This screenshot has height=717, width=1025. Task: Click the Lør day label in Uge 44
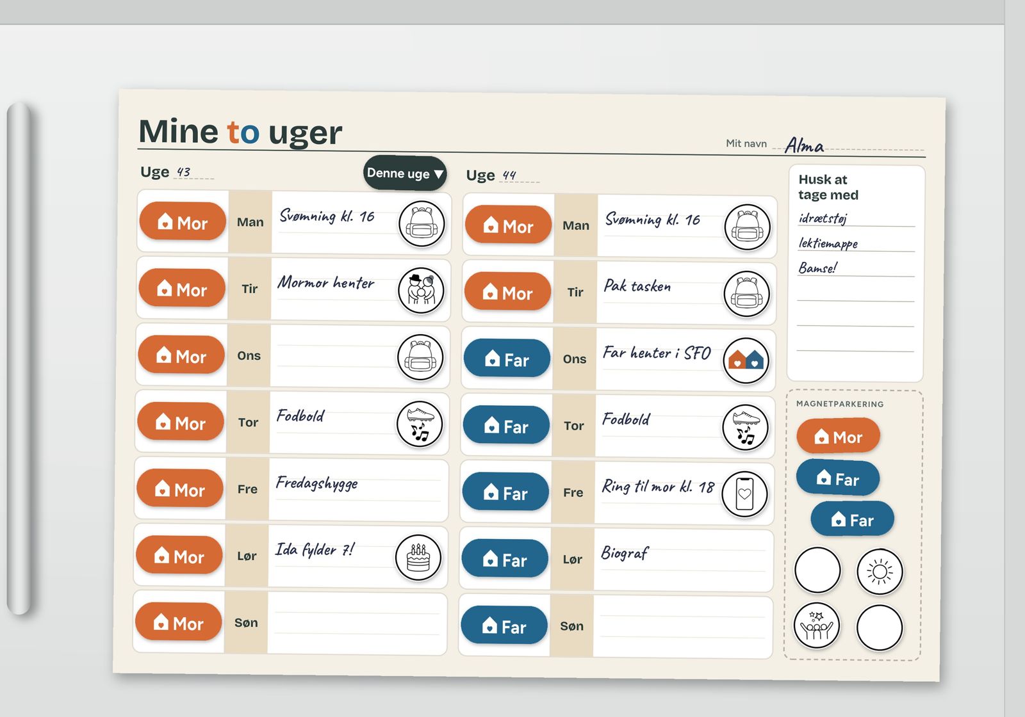pos(572,560)
